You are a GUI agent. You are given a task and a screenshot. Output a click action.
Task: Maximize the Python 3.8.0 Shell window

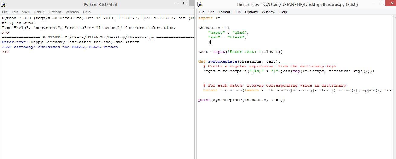pos(185,3)
